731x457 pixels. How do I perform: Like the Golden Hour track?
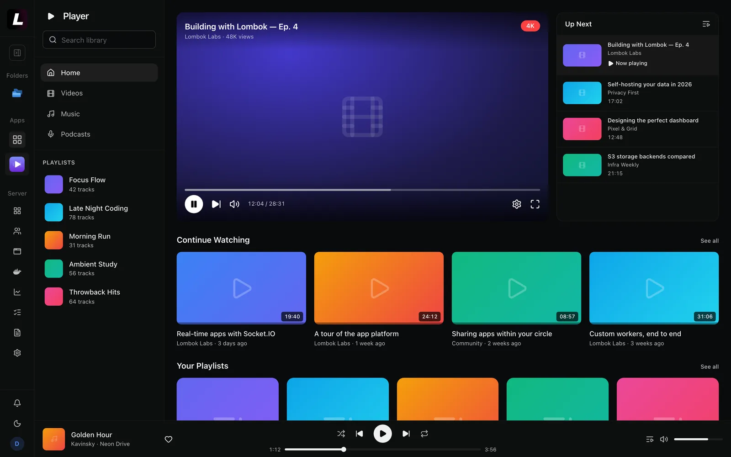[169, 439]
